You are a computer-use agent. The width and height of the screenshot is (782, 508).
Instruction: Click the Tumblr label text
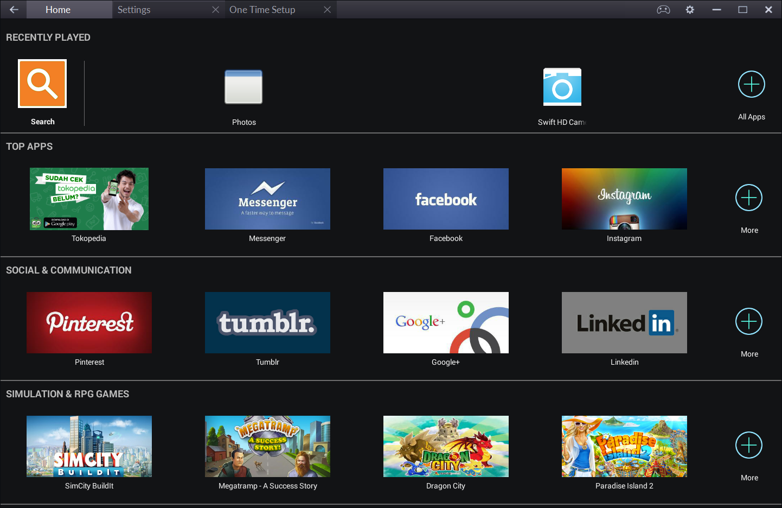[267, 362]
